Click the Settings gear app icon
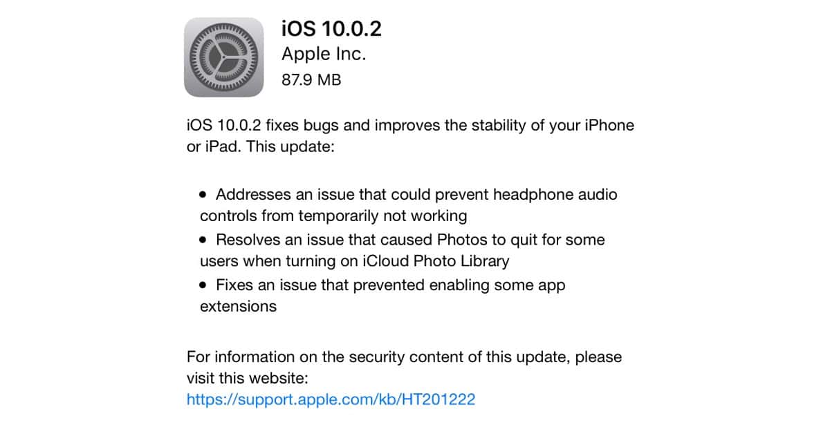Viewport: 830px width, 434px height. [224, 57]
